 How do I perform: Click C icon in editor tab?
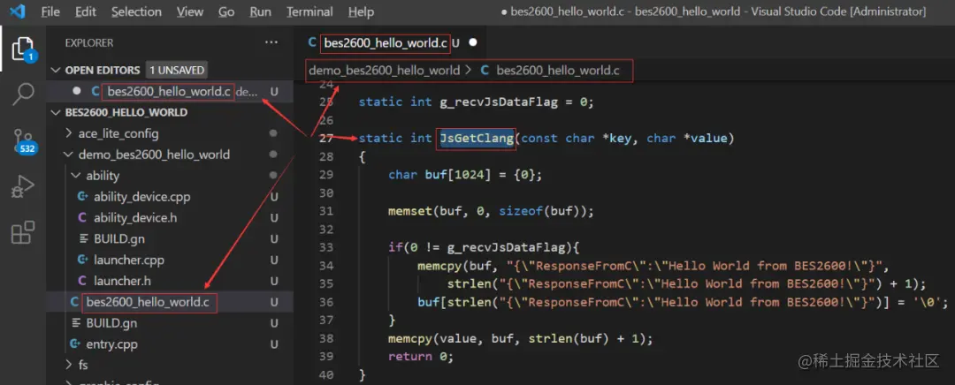312,42
